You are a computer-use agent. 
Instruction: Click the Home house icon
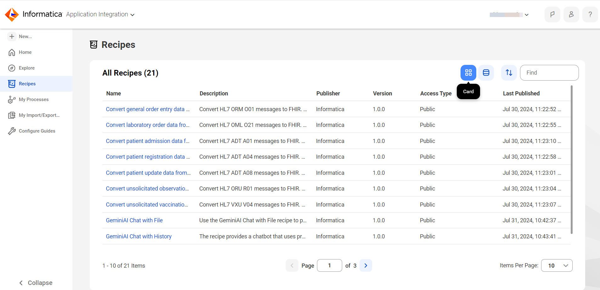(12, 52)
